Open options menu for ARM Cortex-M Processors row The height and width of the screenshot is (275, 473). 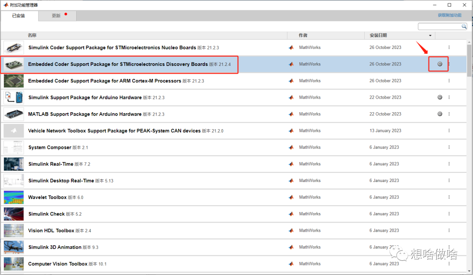(x=449, y=81)
